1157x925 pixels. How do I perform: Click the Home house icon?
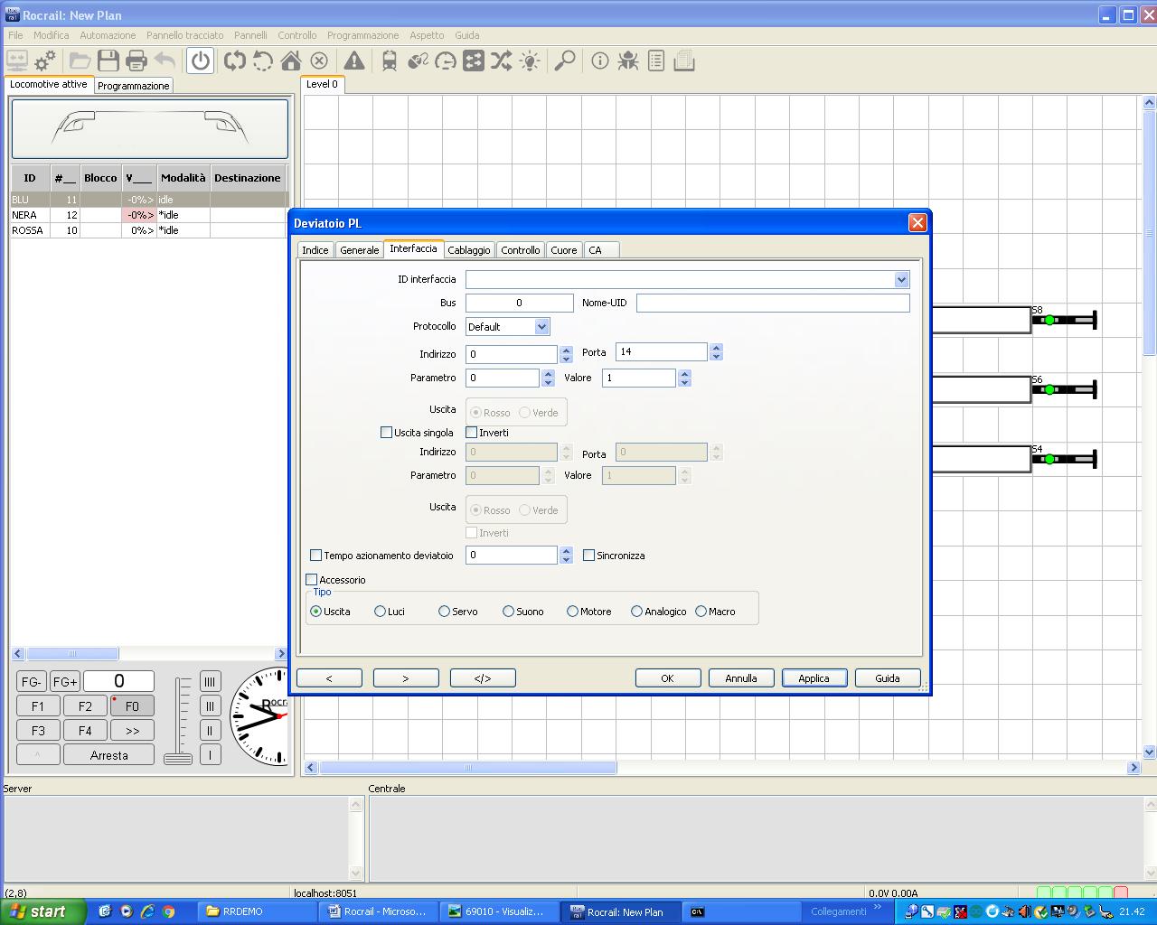point(291,61)
